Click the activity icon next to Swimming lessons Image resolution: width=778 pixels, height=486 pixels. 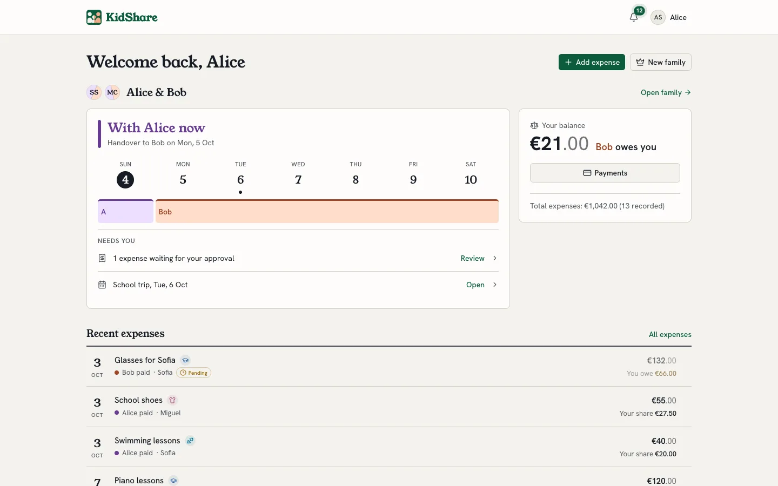[x=190, y=441]
